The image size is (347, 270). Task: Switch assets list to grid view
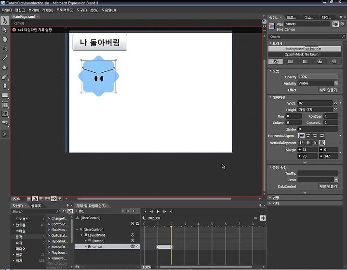coord(64,211)
